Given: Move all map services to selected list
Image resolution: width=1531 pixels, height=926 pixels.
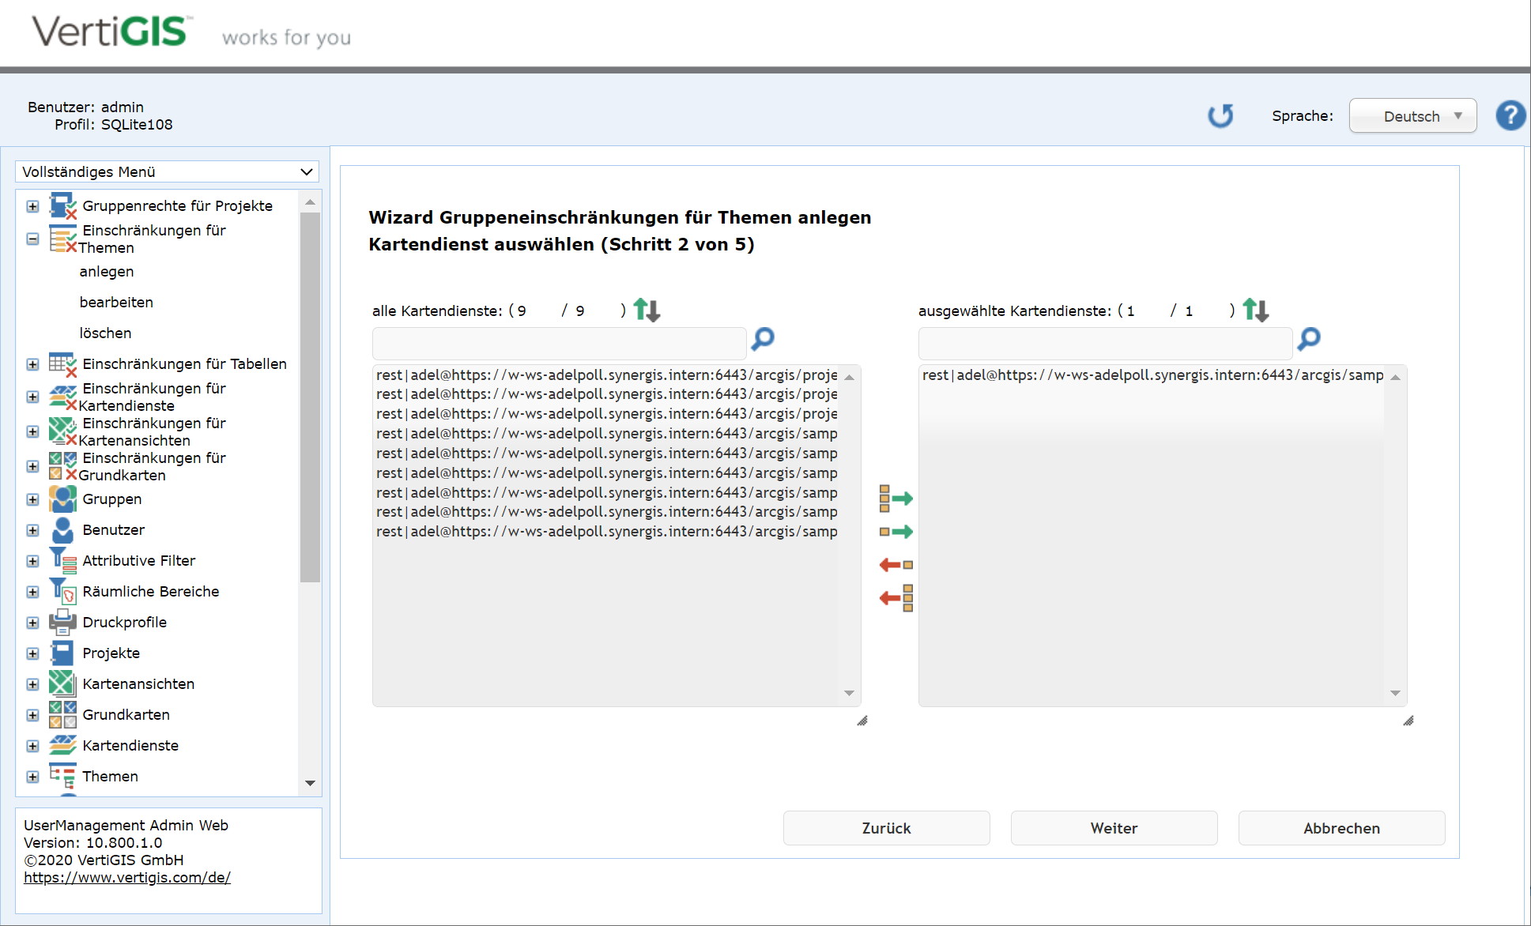Looking at the screenshot, I should coord(896,499).
